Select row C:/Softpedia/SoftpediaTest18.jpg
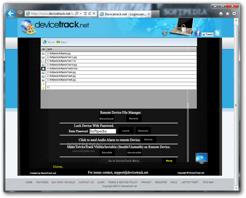 [119, 65]
